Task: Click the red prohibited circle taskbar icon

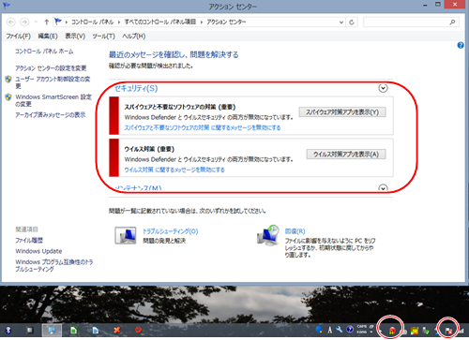Action: (x=138, y=330)
